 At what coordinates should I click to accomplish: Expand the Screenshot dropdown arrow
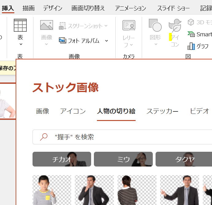click(x=106, y=26)
